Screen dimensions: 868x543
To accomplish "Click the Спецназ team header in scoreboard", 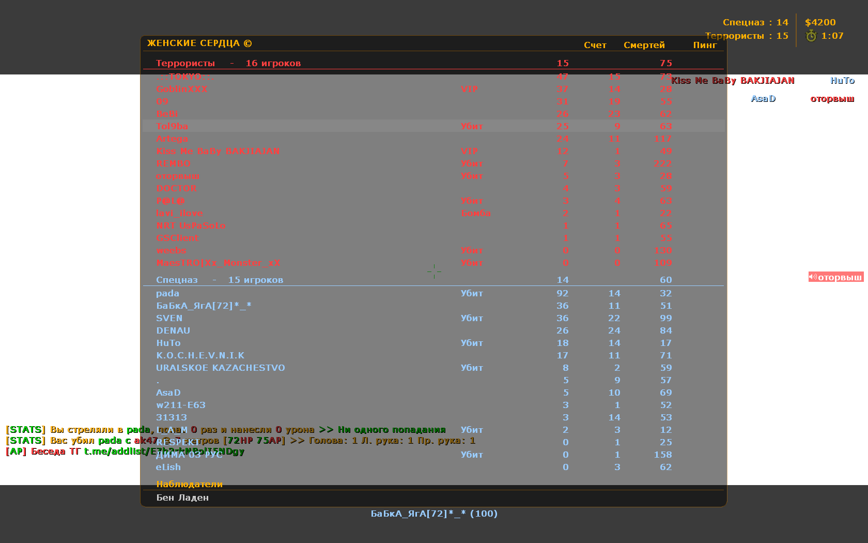I will point(177,280).
